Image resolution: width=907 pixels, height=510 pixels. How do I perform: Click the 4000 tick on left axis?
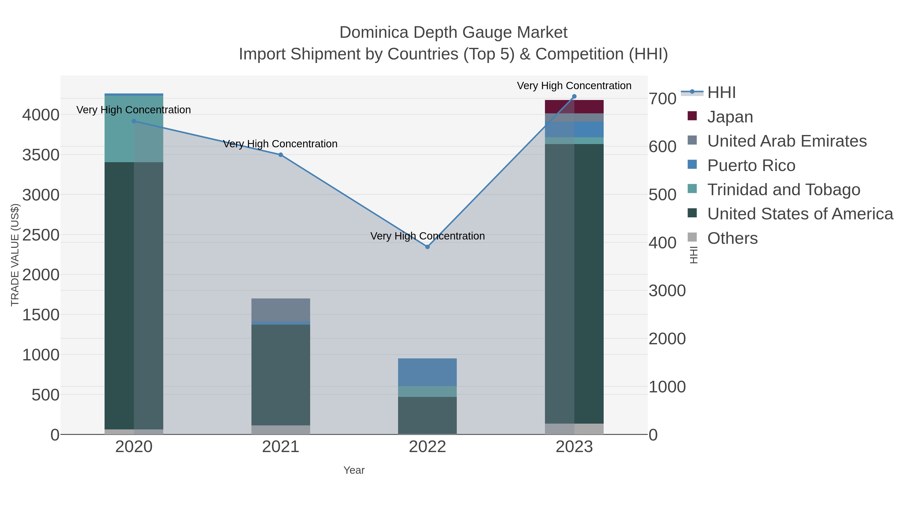click(x=41, y=115)
